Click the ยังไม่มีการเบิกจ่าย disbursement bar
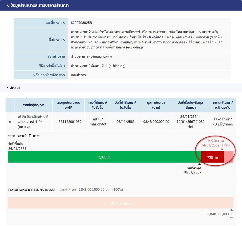 tap(121, 203)
